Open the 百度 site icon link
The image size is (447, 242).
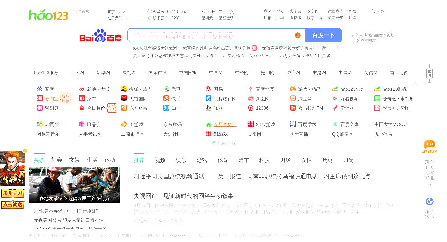point(40,89)
